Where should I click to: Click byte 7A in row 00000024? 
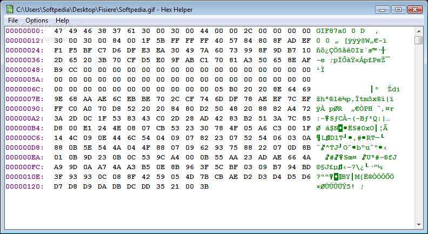204,50
